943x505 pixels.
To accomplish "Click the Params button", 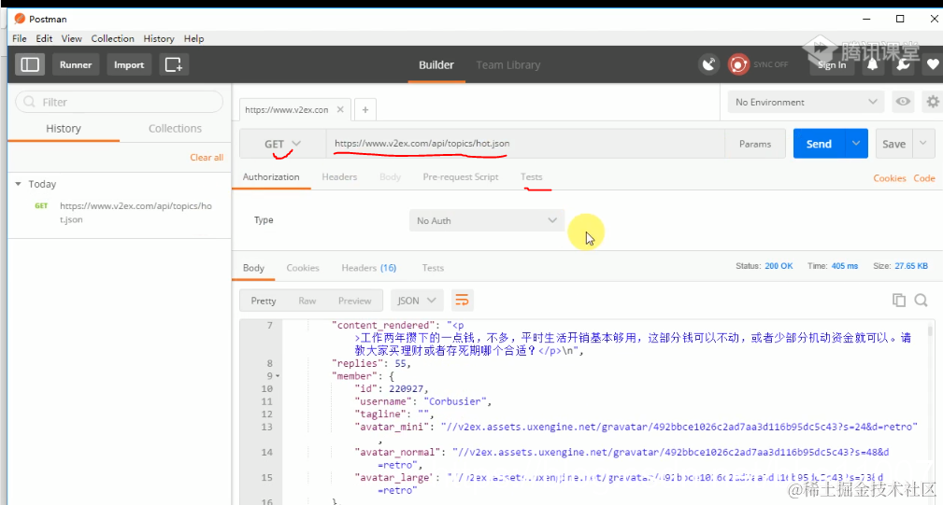I will pos(755,144).
